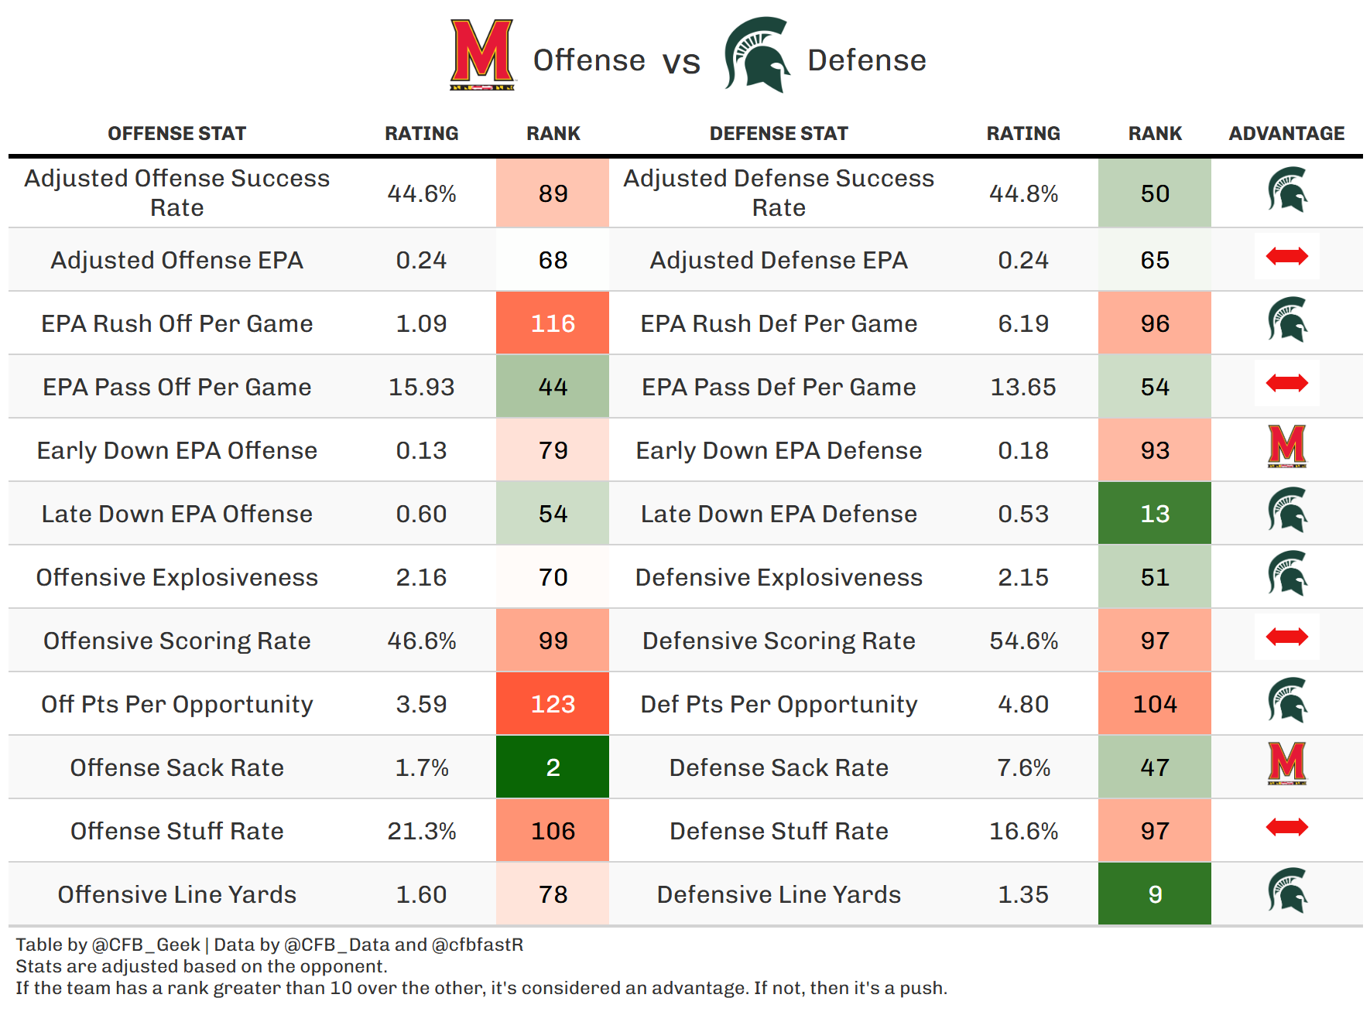The image size is (1370, 1015).
Task: Click the red push arrow in the Adjusted EPA row
Action: click(x=1286, y=256)
